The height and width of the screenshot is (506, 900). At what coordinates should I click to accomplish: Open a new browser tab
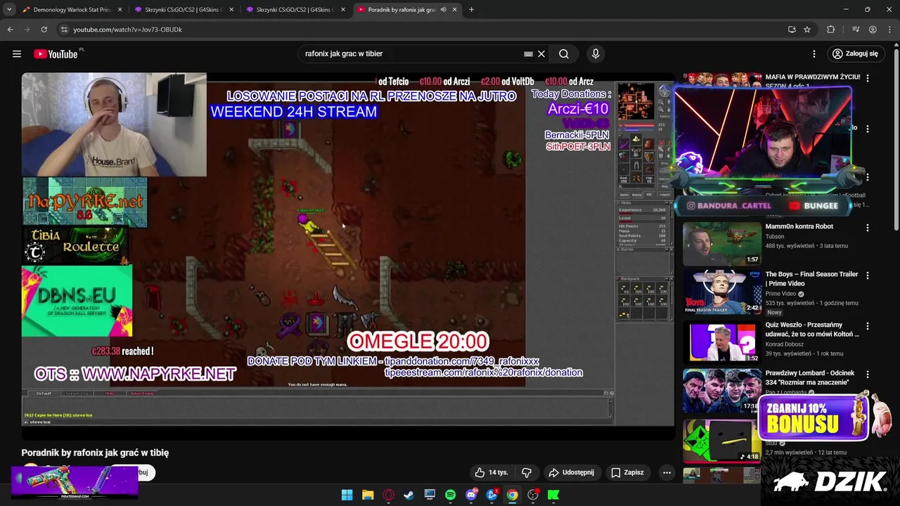pos(471,10)
